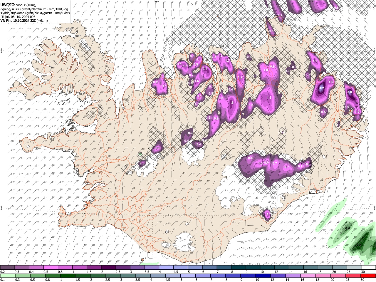This screenshot has height=282, width=376.
Task: Click the bright red swatch in the lower rain legend
Action: (368, 276)
